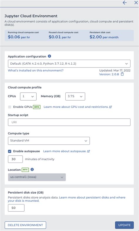The height and width of the screenshot is (231, 139).
Task: Click the minutes of inactivity label
Action: (40, 159)
